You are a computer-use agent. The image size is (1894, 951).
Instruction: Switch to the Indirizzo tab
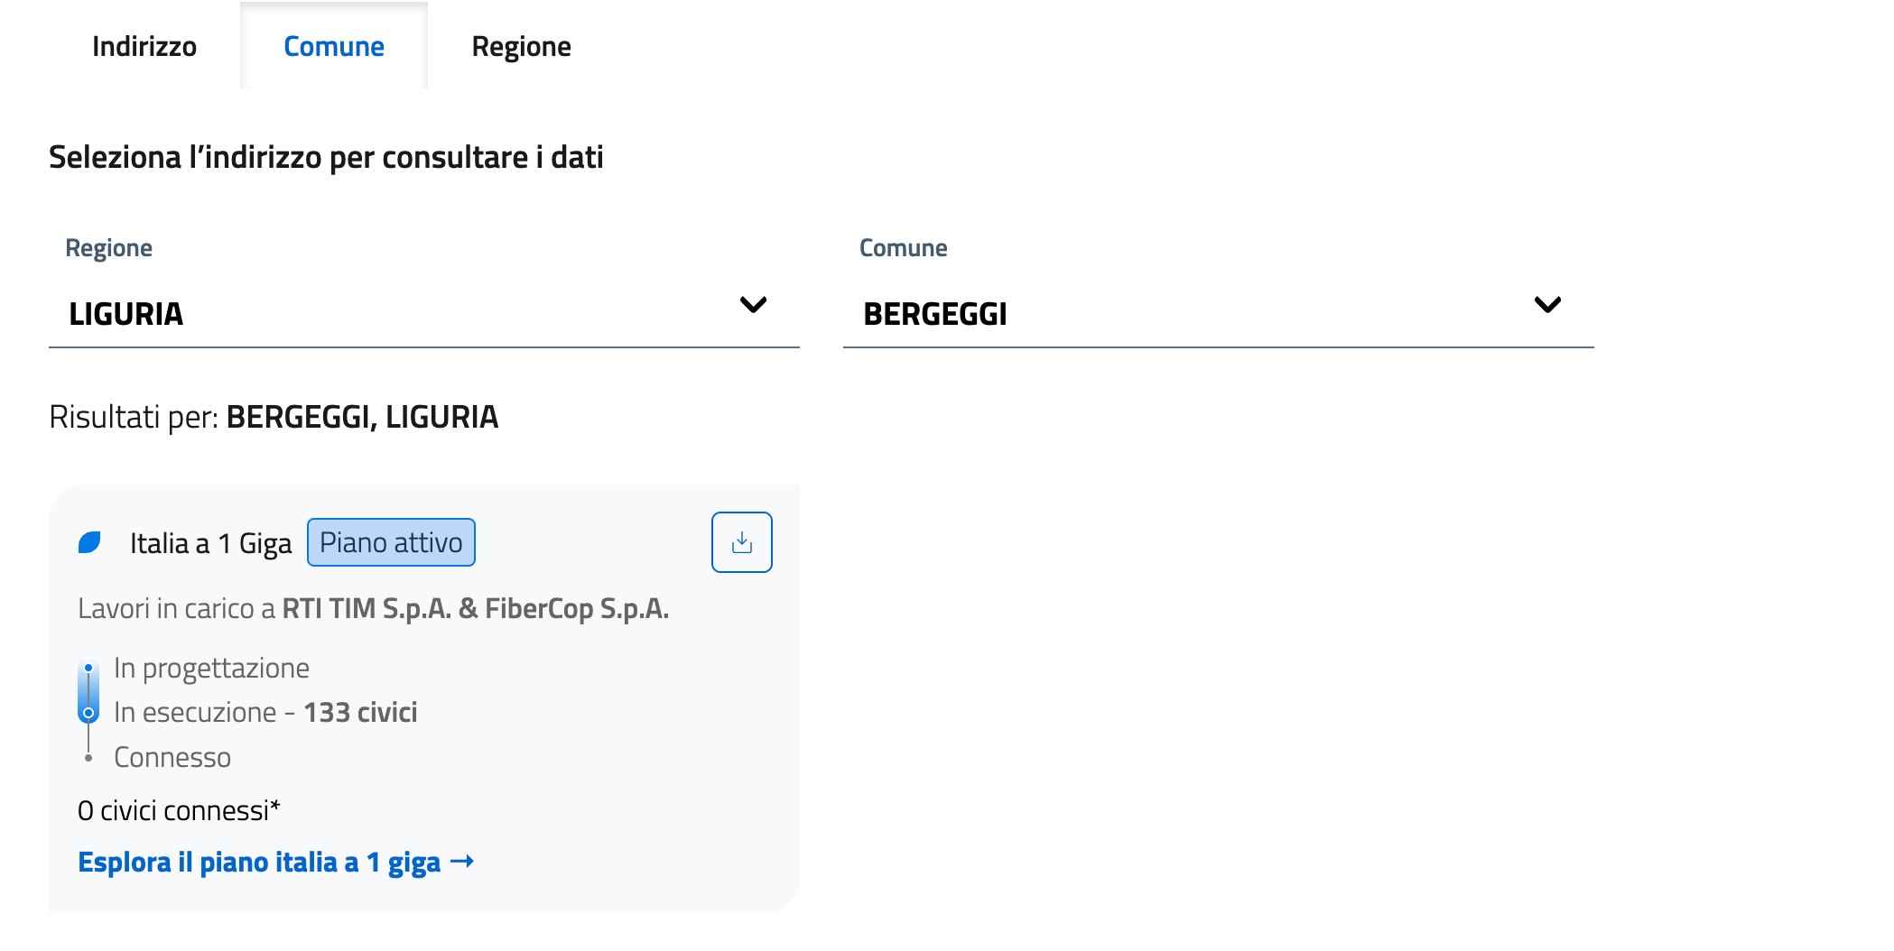144,46
